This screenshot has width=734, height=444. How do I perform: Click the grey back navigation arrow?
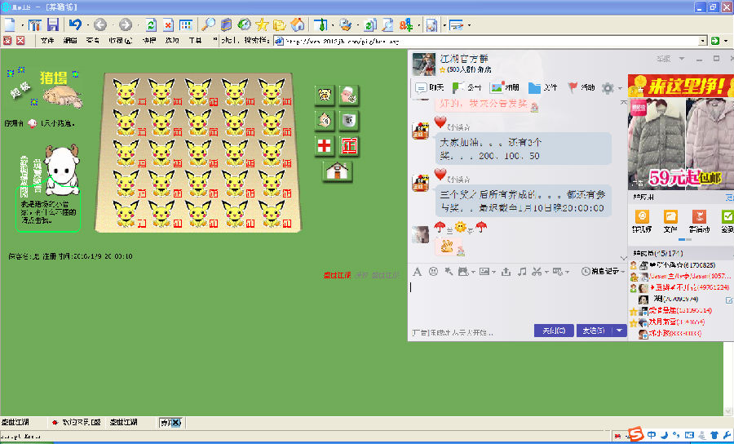(x=99, y=24)
